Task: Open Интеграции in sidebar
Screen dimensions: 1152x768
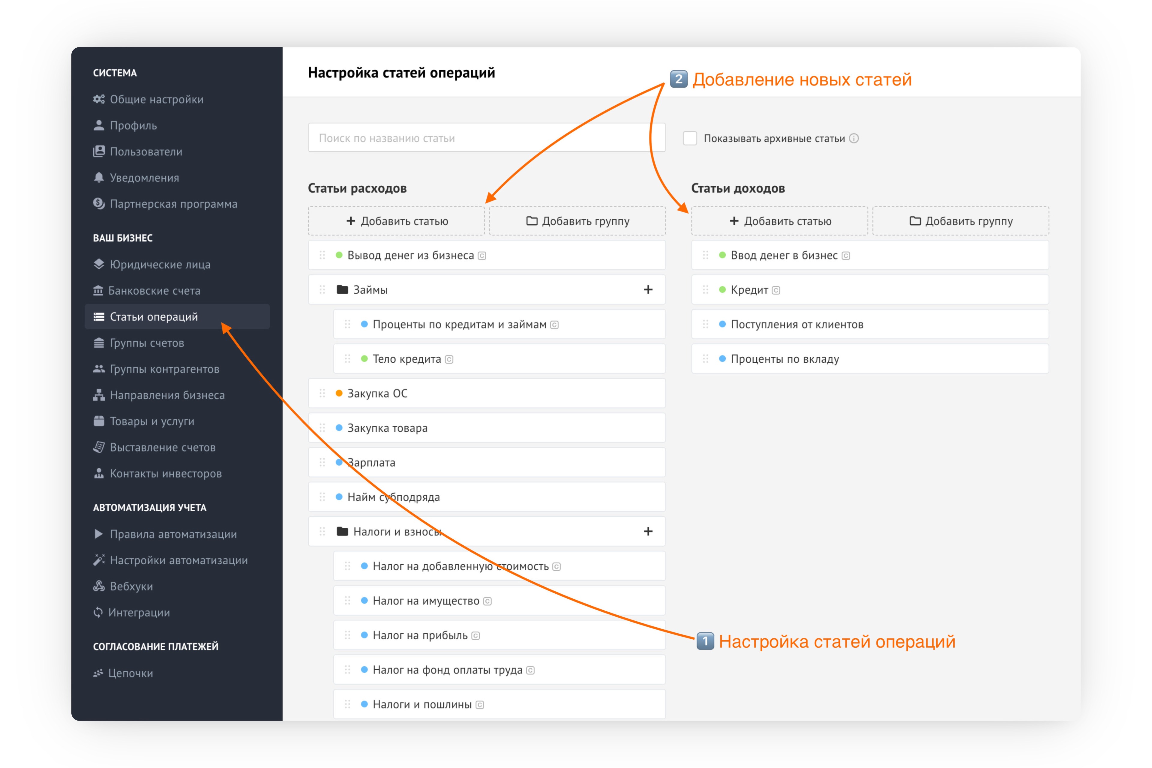Action: tap(139, 612)
